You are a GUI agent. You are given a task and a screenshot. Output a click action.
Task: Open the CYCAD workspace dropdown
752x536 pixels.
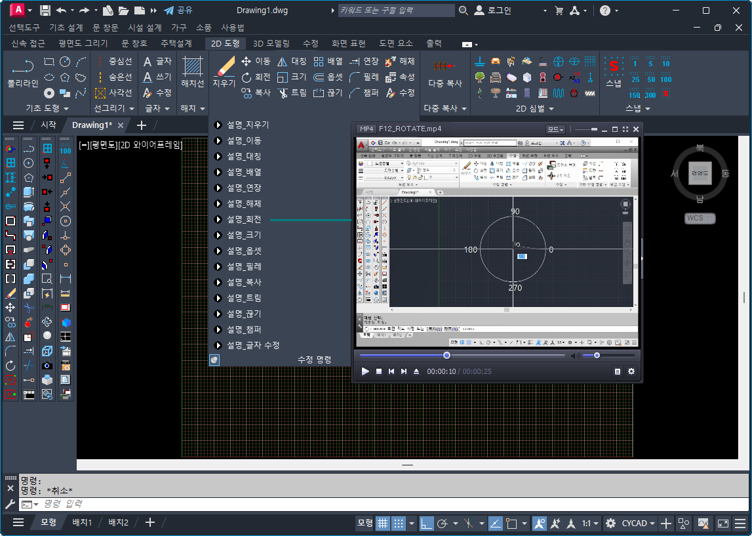coord(639,524)
